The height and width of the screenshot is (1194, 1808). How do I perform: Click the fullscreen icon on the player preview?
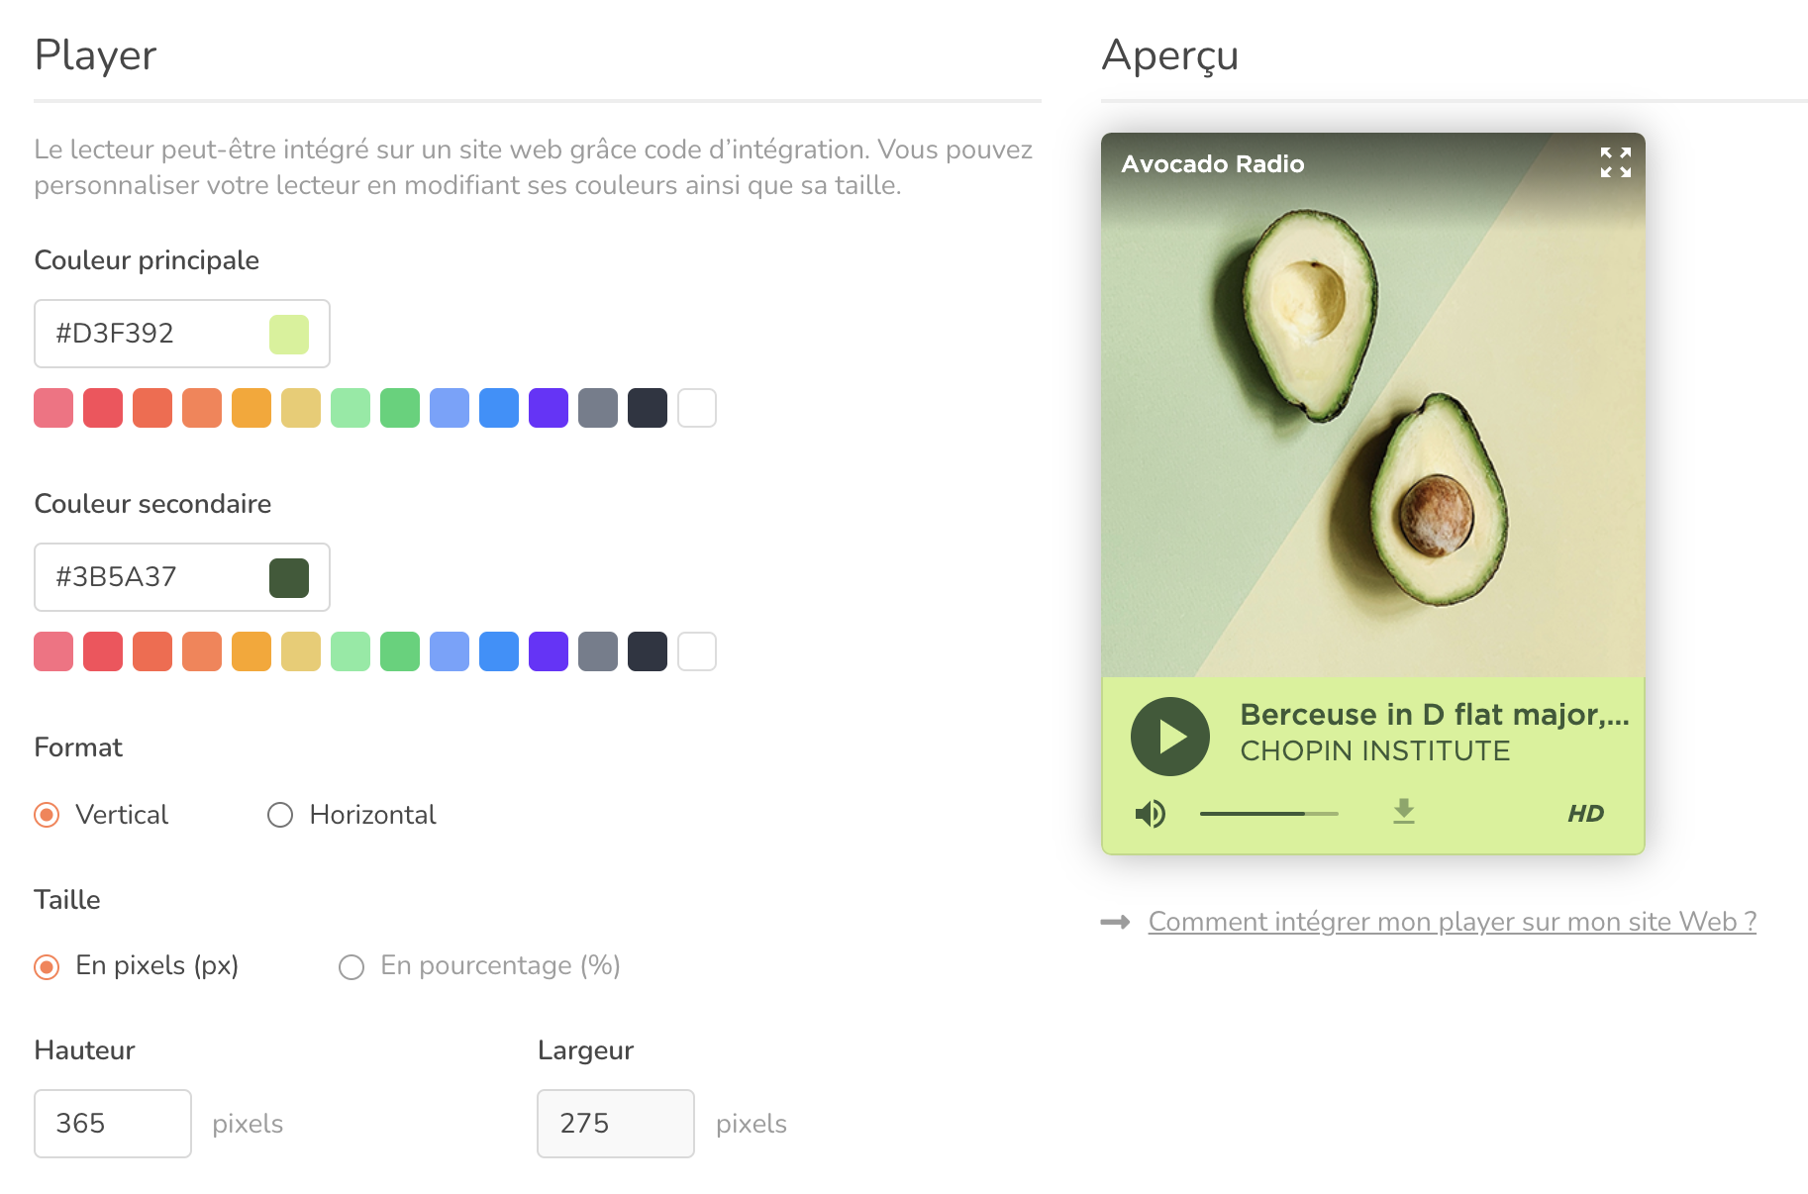1615,162
